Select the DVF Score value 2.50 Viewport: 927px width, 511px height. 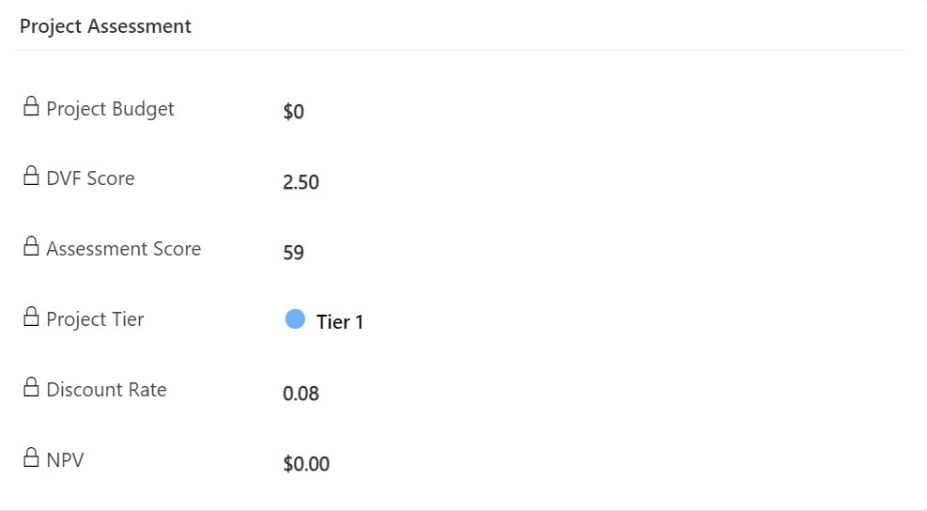point(301,182)
